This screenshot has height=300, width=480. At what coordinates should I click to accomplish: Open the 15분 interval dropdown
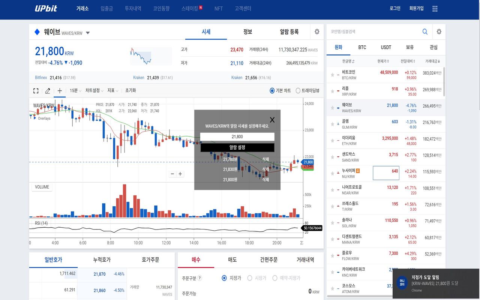tap(75, 91)
